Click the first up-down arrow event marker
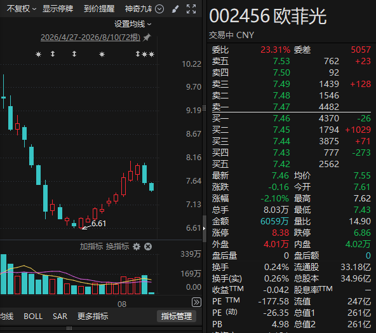Image resolution: width=376 pixels, height=333 pixels. tap(53, 54)
